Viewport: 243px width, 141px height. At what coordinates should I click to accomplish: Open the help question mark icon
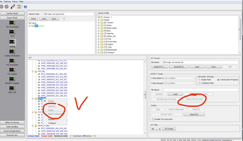25,7
